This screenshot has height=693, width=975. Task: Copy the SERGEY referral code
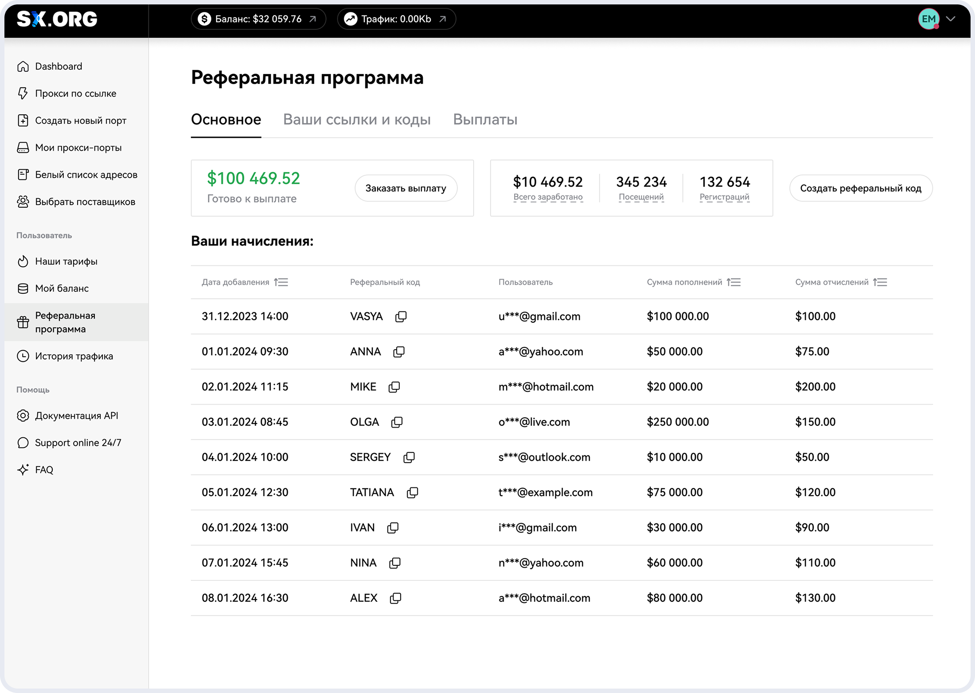[409, 457]
